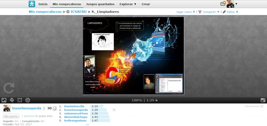Close the advertisement with the X
Screen dimensions: 267x126
click(x=262, y=106)
